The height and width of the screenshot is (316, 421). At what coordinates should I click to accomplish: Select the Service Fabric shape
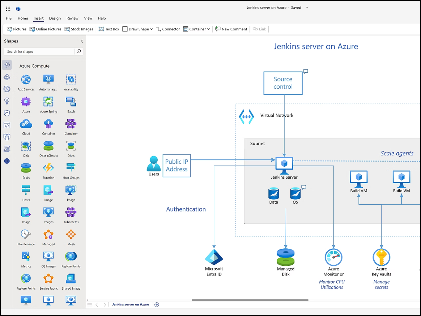point(48,282)
